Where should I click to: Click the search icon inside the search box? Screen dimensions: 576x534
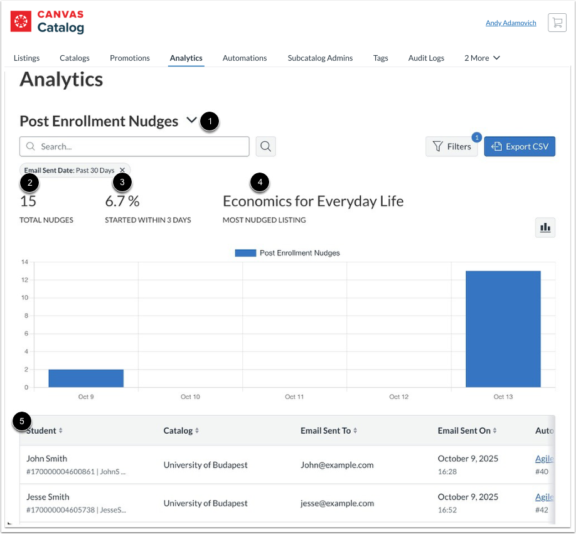pyautogui.click(x=30, y=146)
